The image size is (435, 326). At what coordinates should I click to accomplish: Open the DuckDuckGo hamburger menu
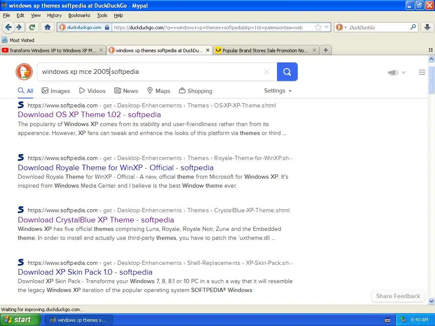pos(422,72)
